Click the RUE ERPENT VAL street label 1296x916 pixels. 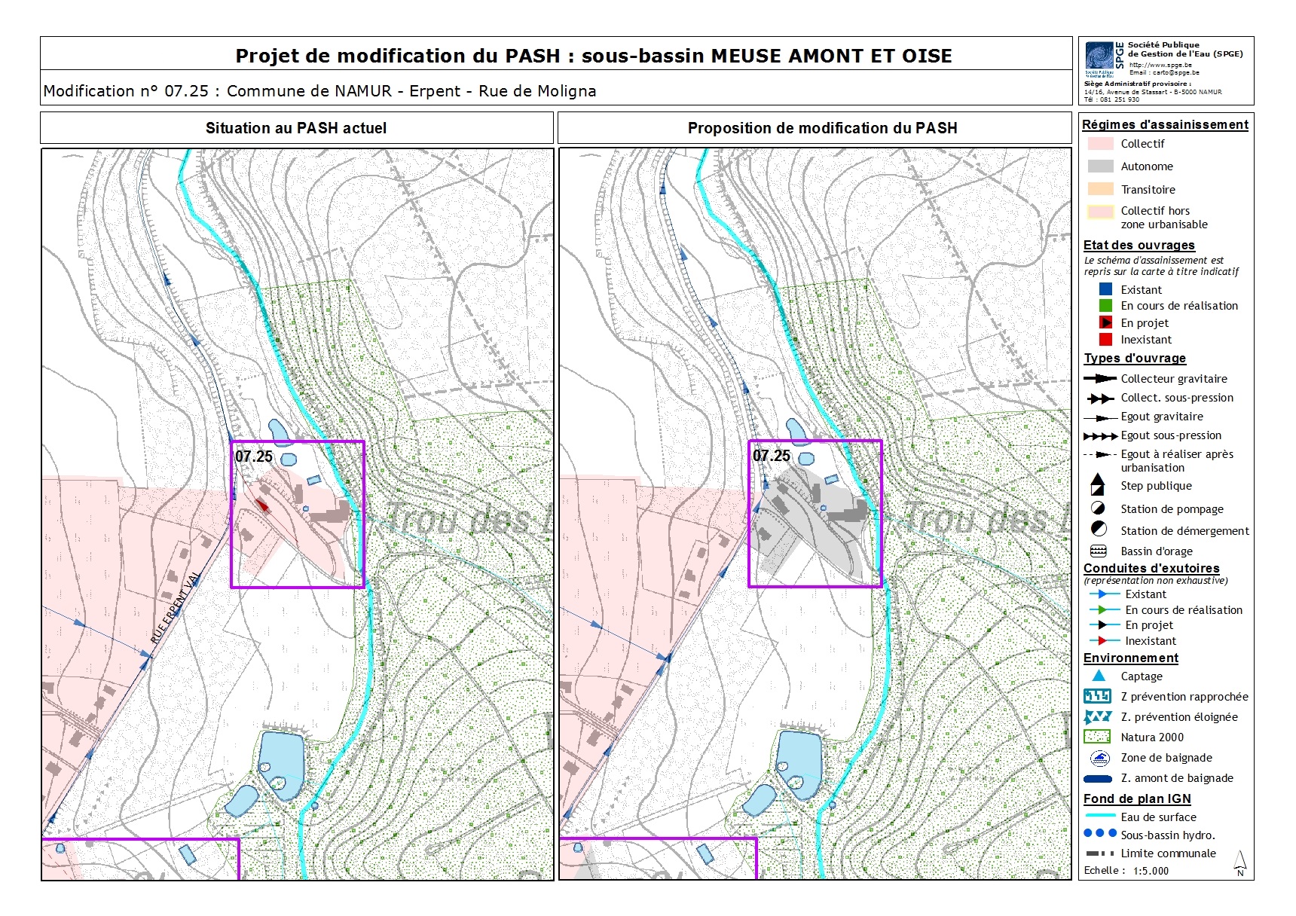[175, 609]
